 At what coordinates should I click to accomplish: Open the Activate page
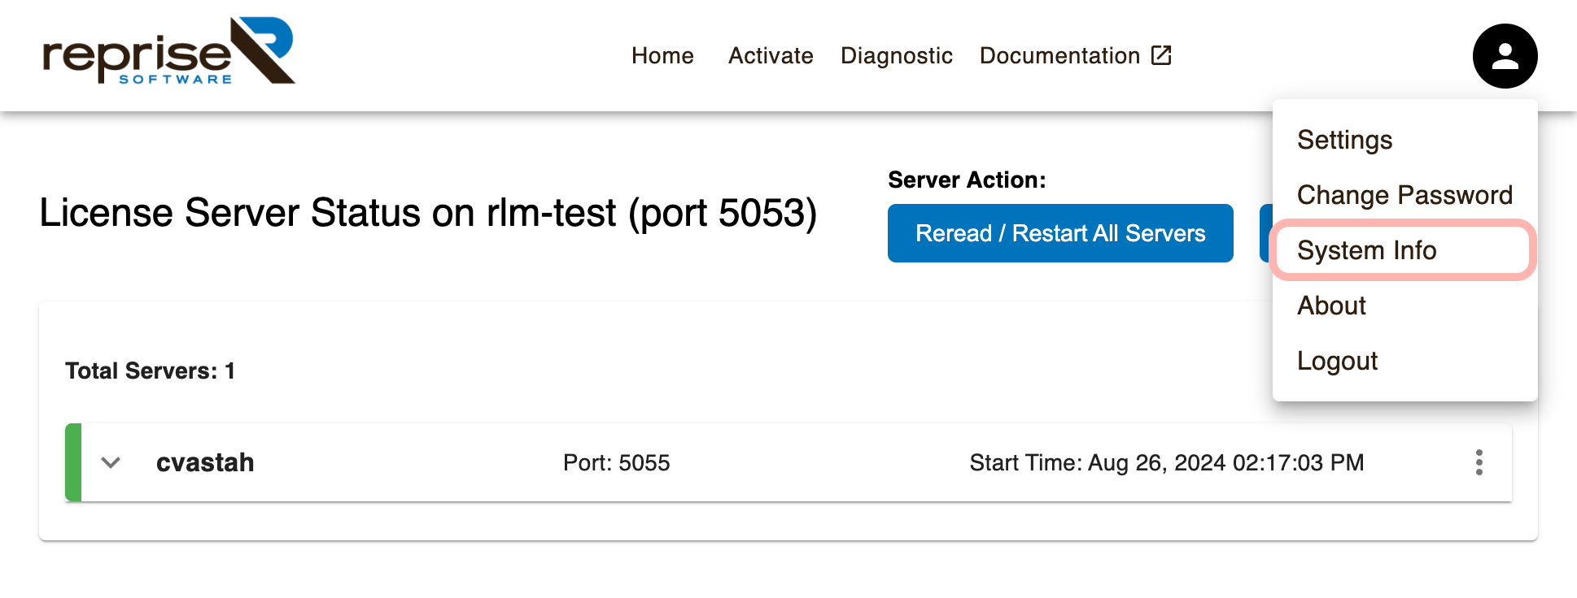771,55
